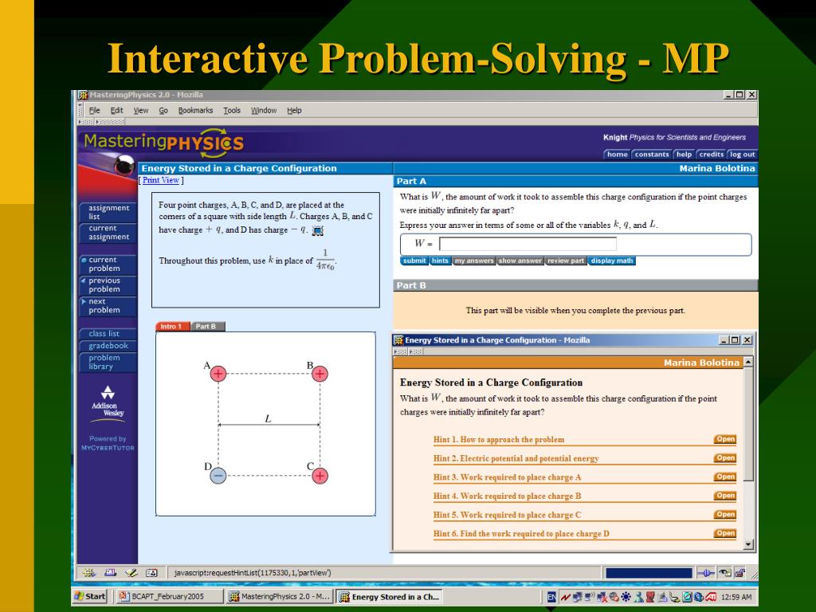
Task: Click the W answer input field
Action: tap(528, 244)
